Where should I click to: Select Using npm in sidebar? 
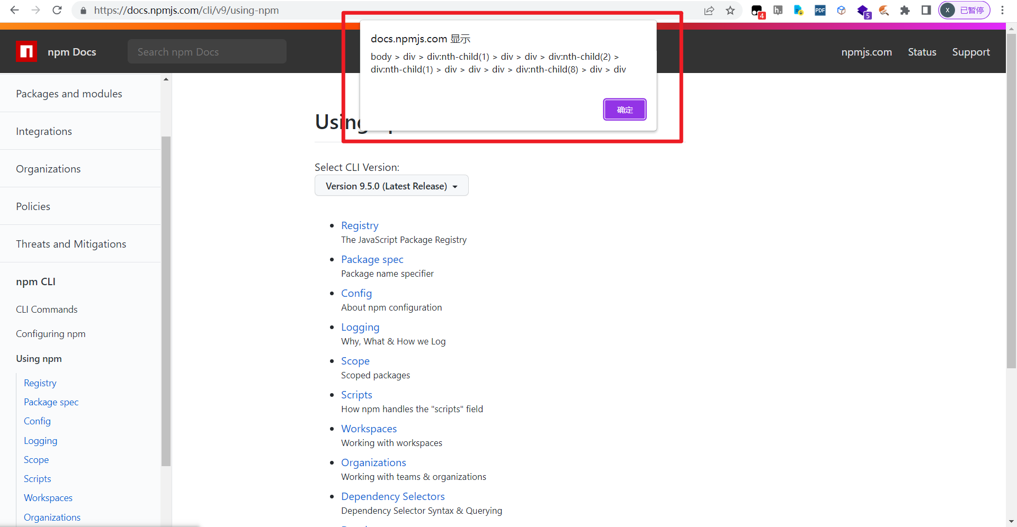39,358
